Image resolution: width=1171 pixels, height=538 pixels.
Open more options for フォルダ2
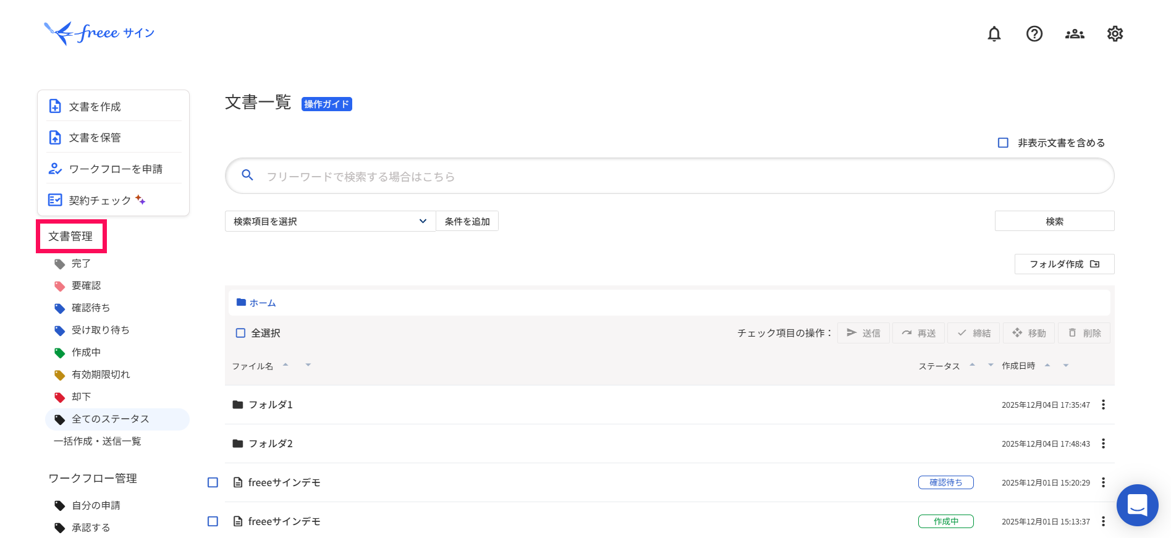[1103, 443]
